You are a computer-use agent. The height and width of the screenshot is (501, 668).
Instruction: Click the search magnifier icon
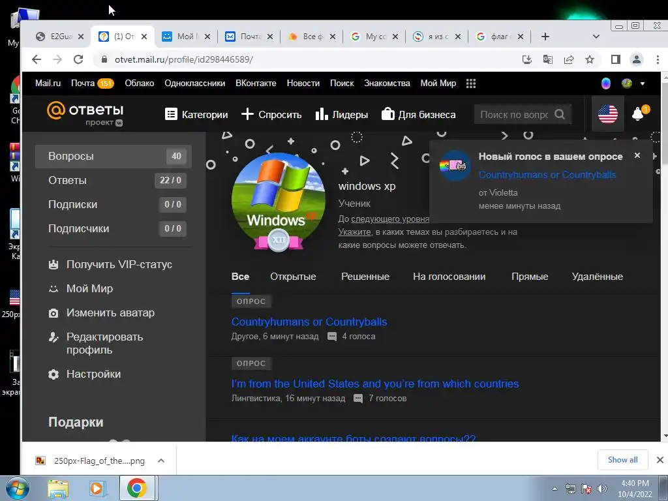coord(560,114)
